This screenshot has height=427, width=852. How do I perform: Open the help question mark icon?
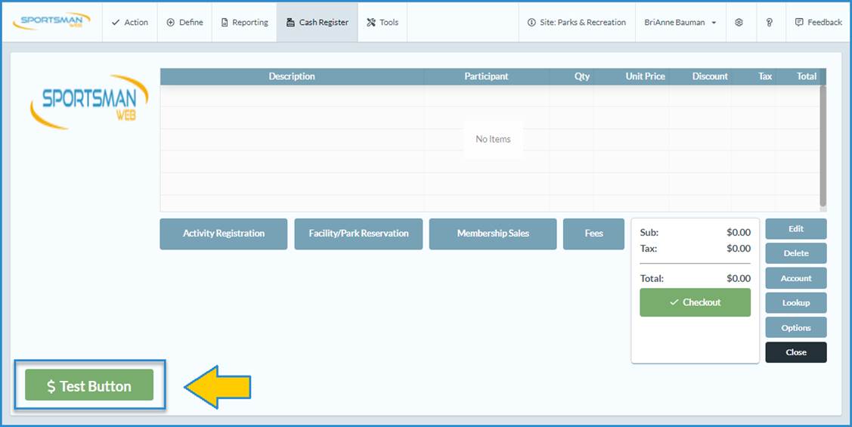pos(769,23)
